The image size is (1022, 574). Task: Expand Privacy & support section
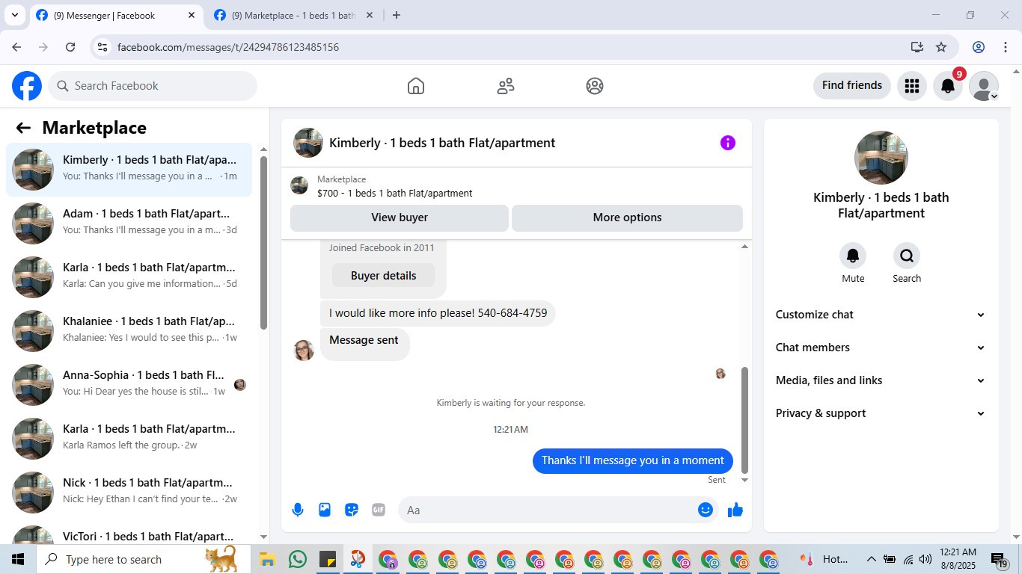pyautogui.click(x=881, y=413)
